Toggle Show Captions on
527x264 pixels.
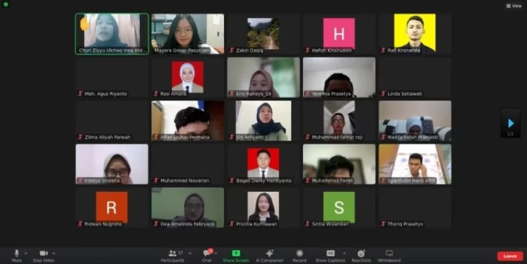pos(330,256)
